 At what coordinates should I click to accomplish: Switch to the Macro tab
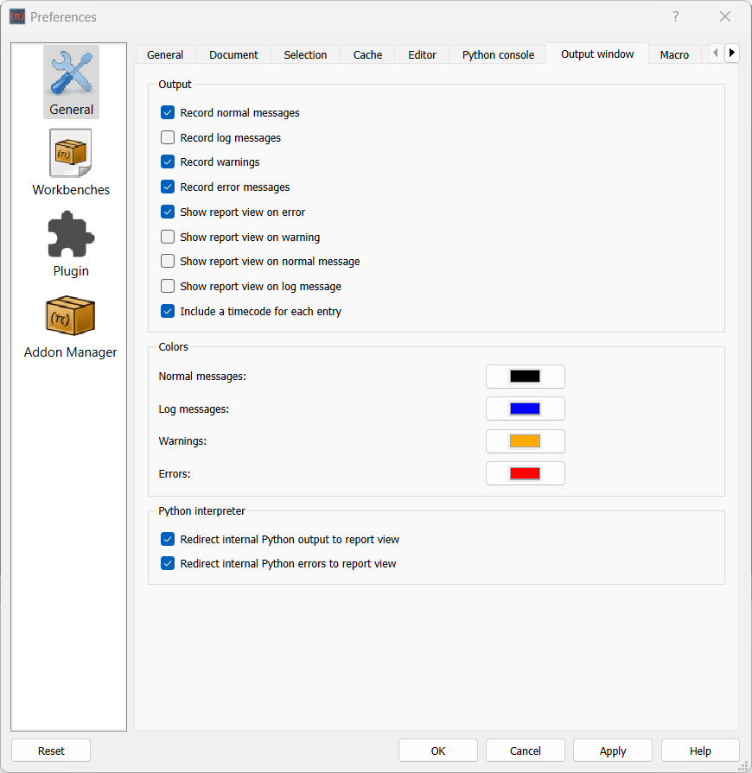(674, 54)
